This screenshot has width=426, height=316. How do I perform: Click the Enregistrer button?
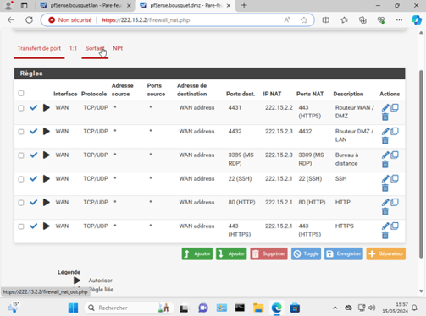point(344,253)
